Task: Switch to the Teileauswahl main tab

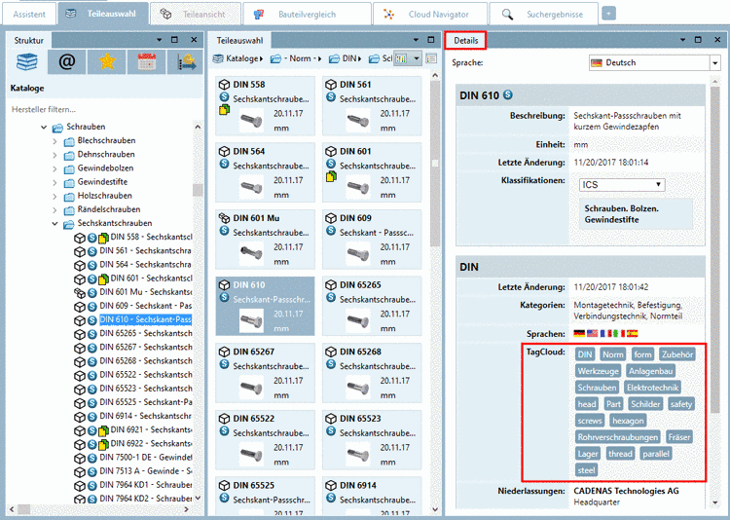Action: point(103,14)
